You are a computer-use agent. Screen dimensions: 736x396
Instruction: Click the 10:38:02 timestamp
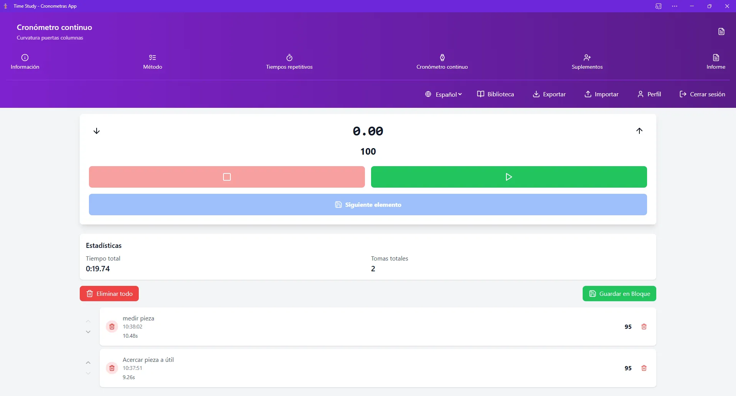click(133, 327)
